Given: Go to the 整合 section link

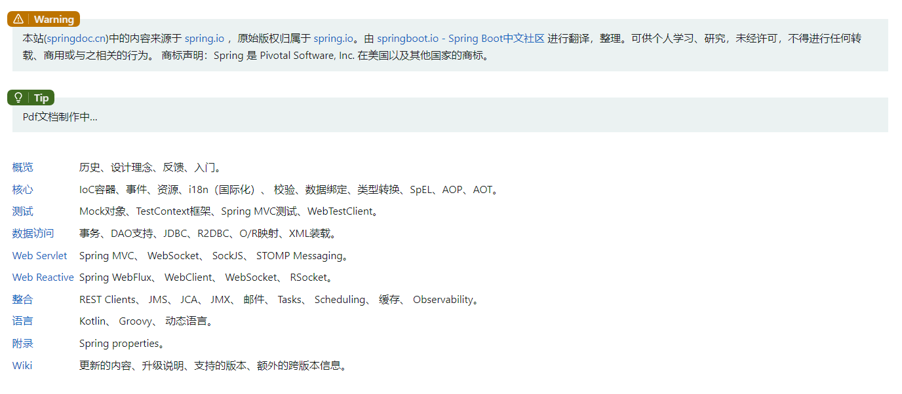Looking at the screenshot, I should point(22,300).
